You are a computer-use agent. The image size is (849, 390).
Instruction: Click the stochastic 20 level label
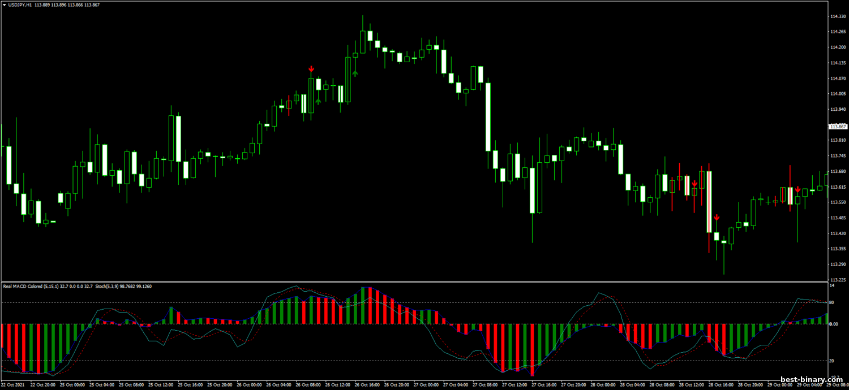click(x=833, y=361)
